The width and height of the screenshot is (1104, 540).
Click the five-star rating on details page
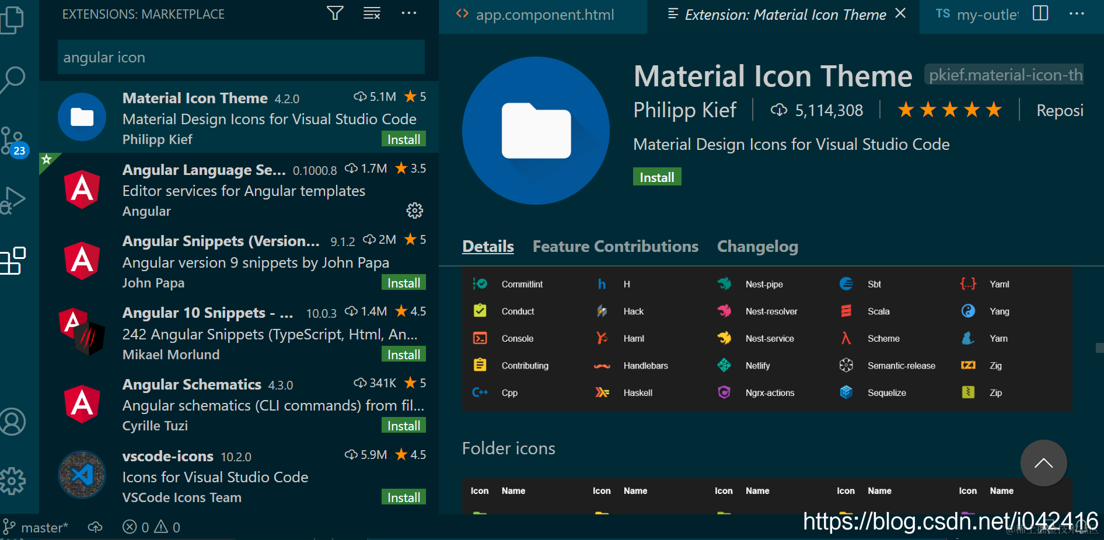coord(949,110)
